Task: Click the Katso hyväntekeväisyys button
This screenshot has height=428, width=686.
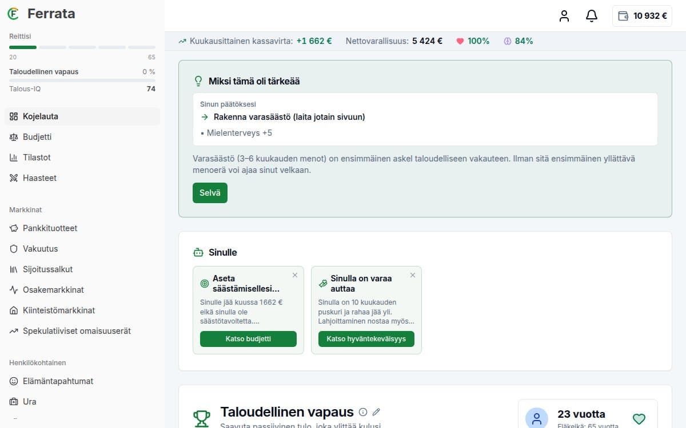Action: pyautogui.click(x=366, y=339)
